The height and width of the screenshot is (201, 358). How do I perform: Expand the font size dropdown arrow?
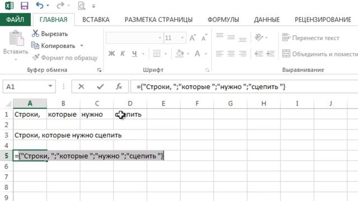pos(182,38)
